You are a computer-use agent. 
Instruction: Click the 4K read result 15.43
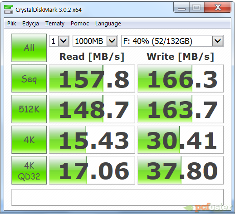click(x=92, y=140)
